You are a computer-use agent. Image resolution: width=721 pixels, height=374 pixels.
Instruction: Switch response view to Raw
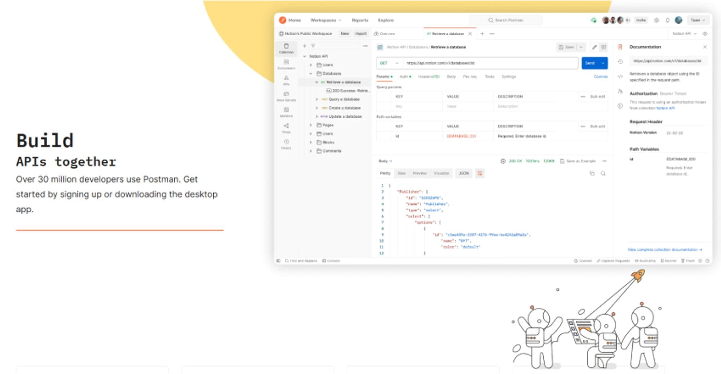click(401, 173)
